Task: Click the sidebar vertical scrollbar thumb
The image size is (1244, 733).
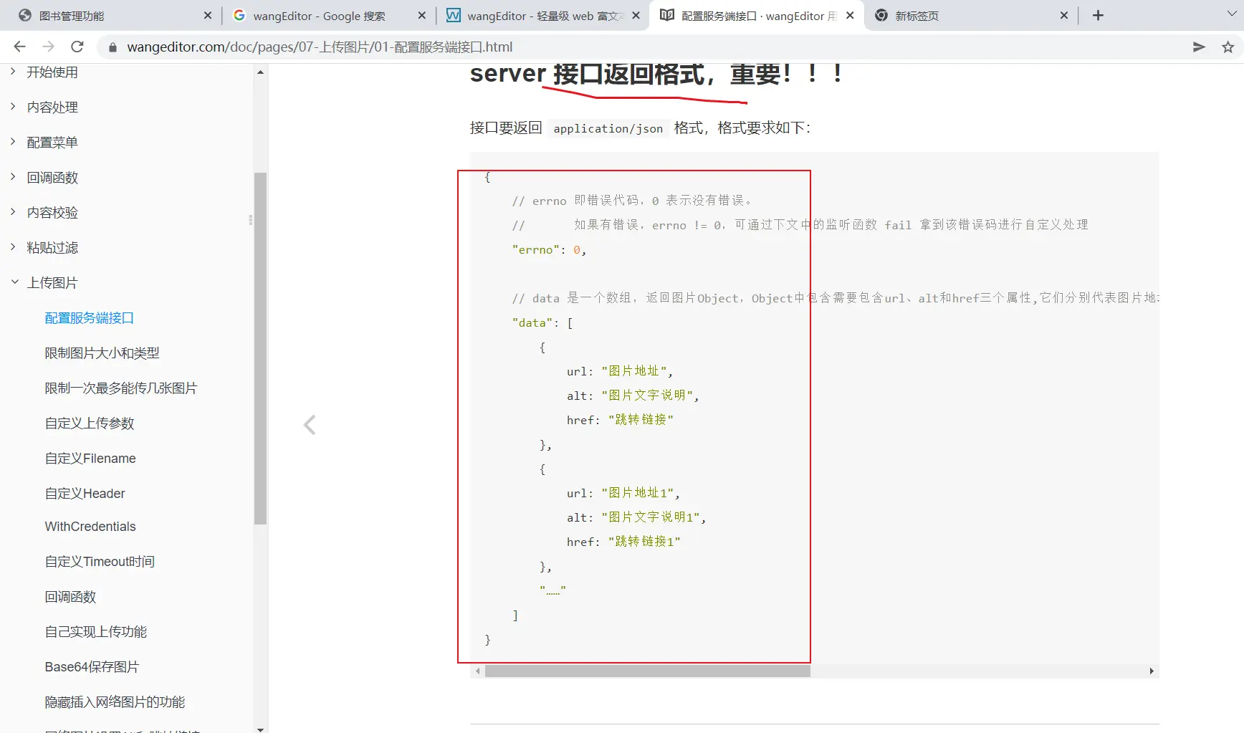Action: tap(260, 348)
